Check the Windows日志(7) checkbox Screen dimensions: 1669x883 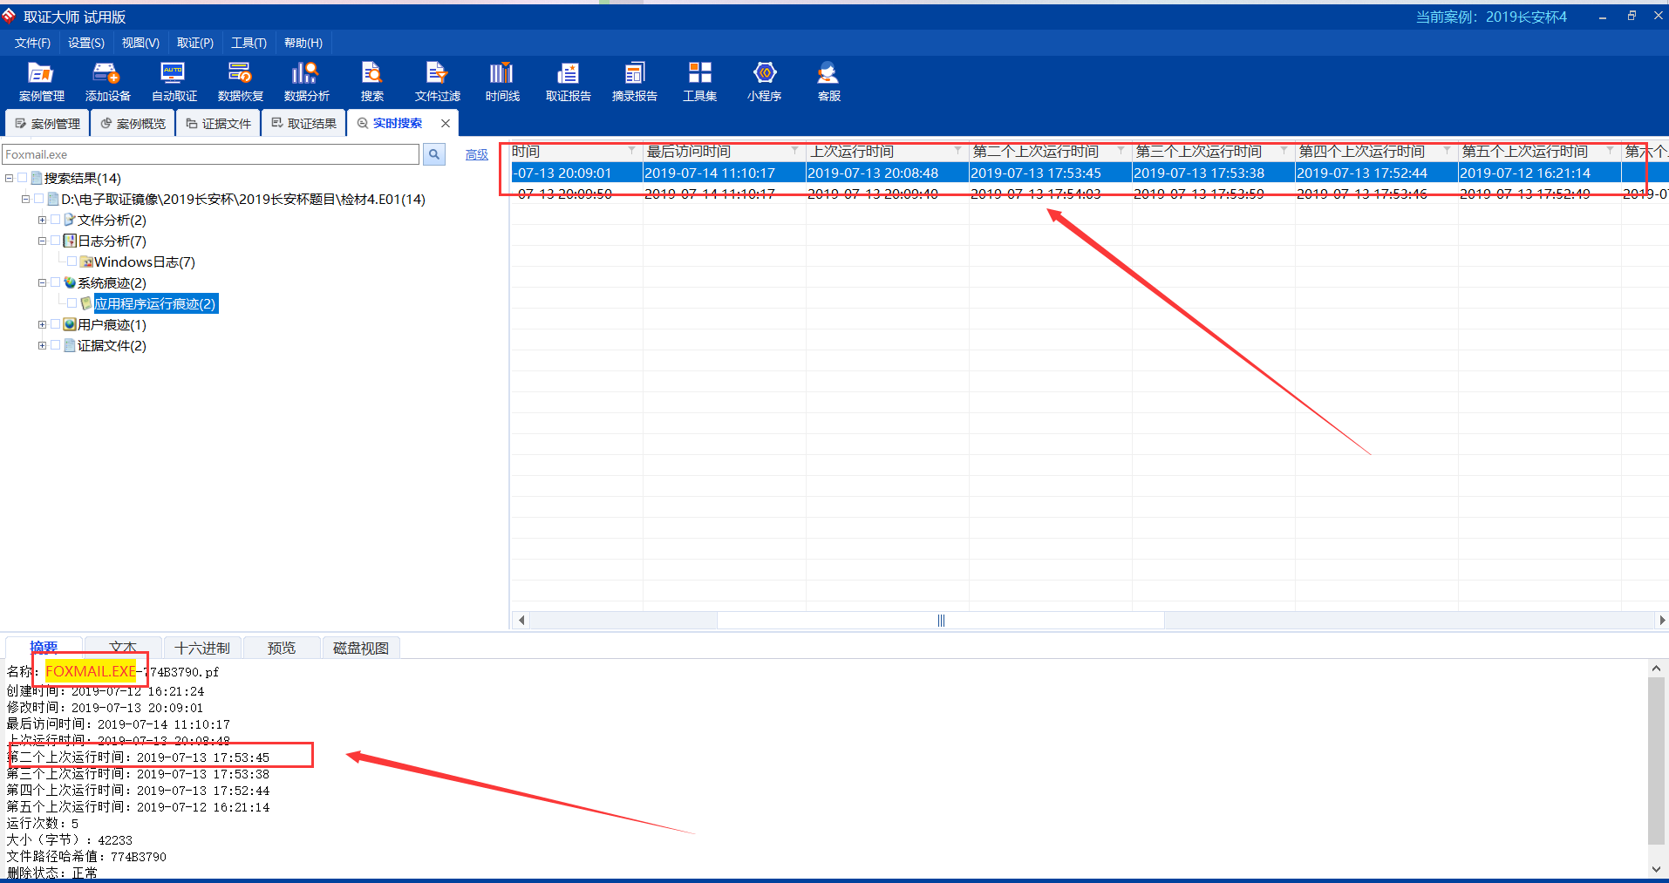[72, 262]
